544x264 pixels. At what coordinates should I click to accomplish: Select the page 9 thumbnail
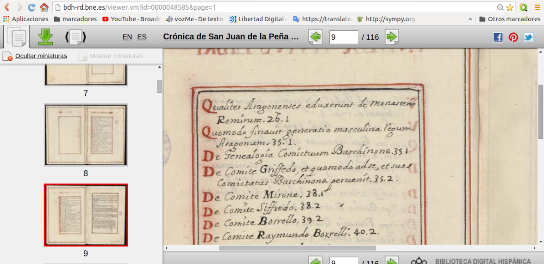click(x=86, y=215)
